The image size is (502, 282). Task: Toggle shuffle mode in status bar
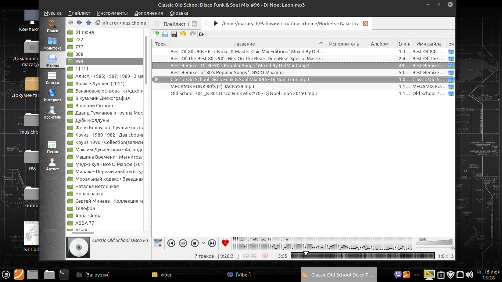[x=253, y=256]
